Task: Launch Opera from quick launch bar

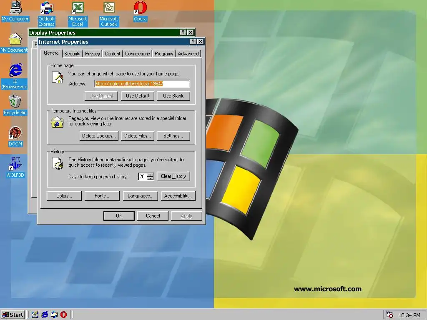Action: [63, 315]
